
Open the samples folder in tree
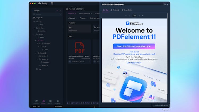point(42,31)
